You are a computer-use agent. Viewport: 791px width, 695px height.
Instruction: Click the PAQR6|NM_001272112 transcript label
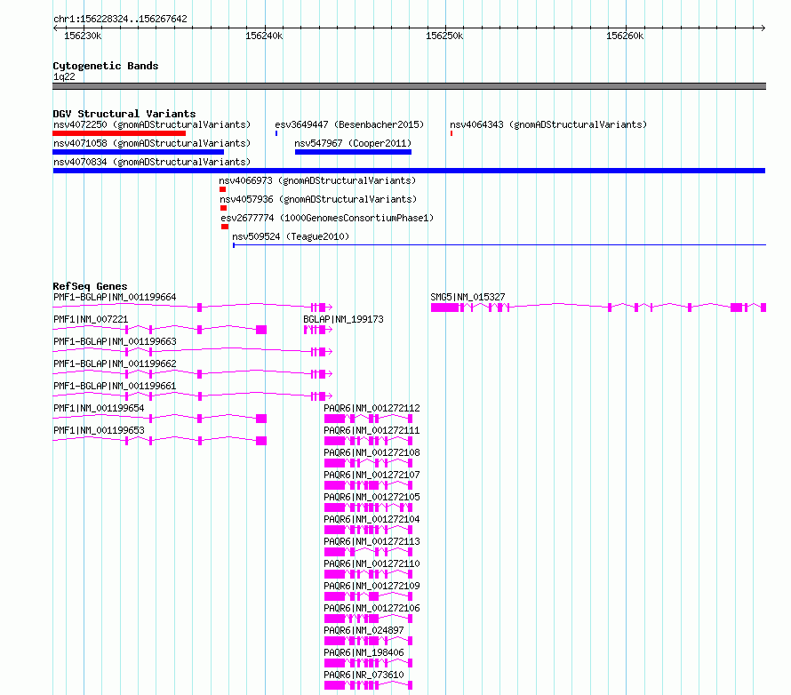click(x=372, y=408)
